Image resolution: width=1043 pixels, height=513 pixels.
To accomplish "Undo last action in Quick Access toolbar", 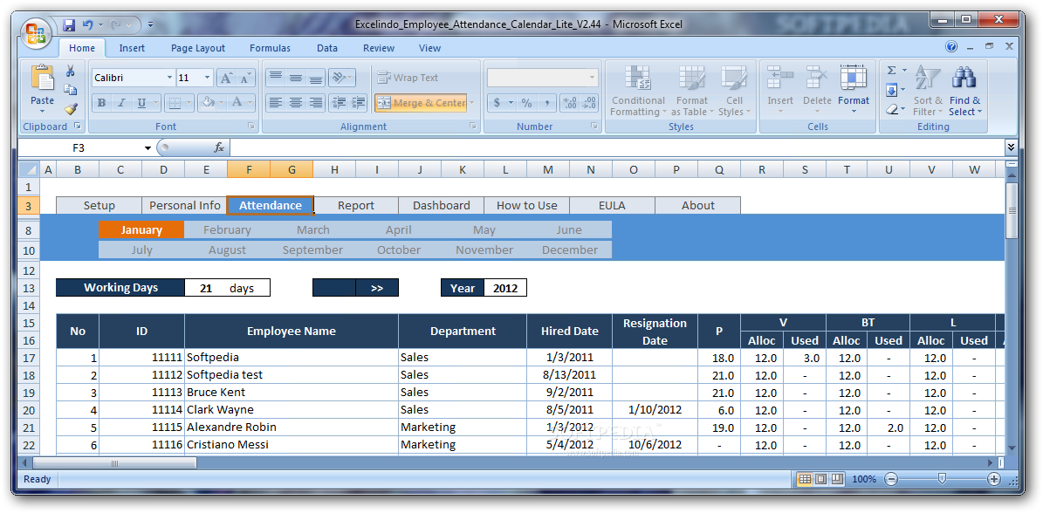I will tap(88, 24).
